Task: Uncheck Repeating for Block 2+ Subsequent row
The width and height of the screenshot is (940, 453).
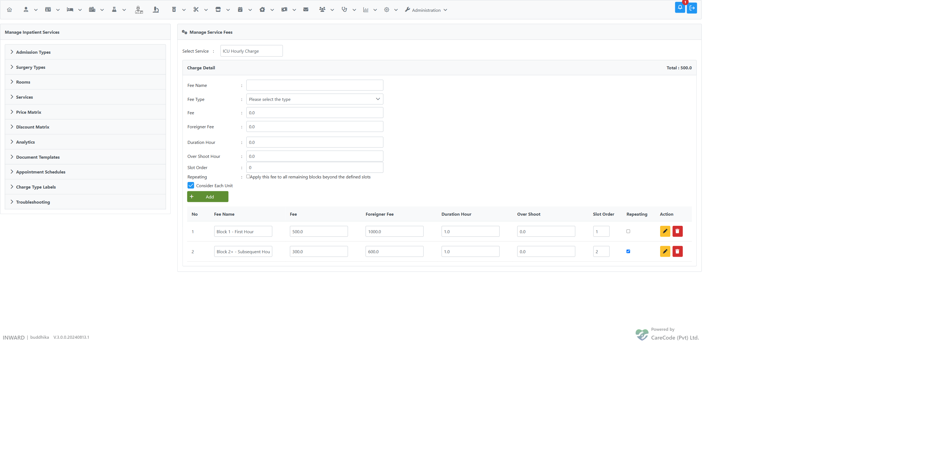Action: click(x=628, y=251)
